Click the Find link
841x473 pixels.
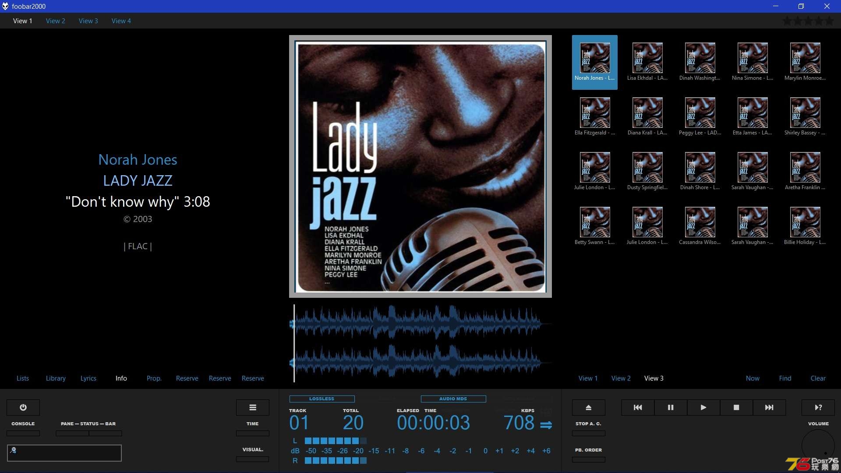(x=785, y=378)
